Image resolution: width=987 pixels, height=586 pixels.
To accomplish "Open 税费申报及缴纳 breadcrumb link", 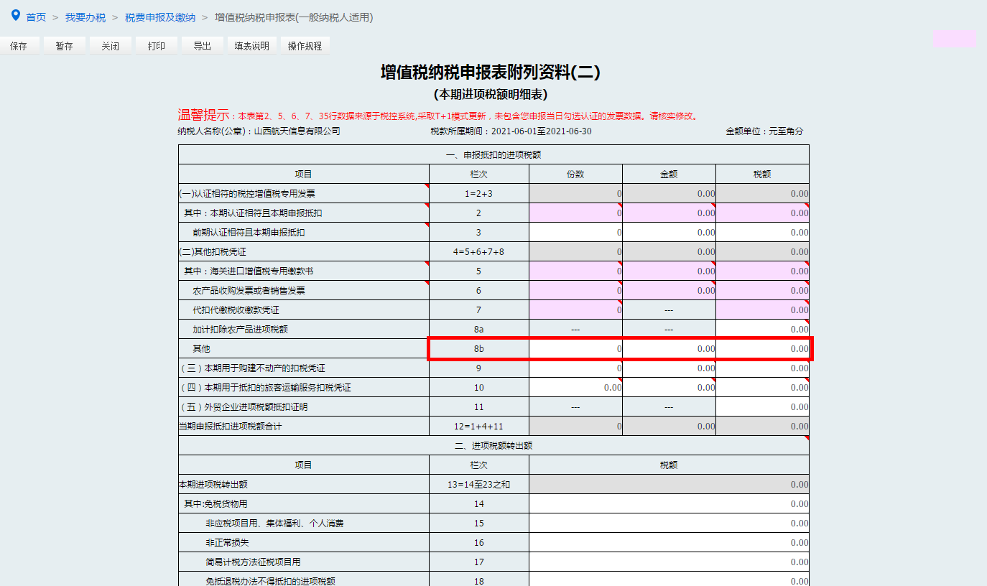I will tap(160, 17).
